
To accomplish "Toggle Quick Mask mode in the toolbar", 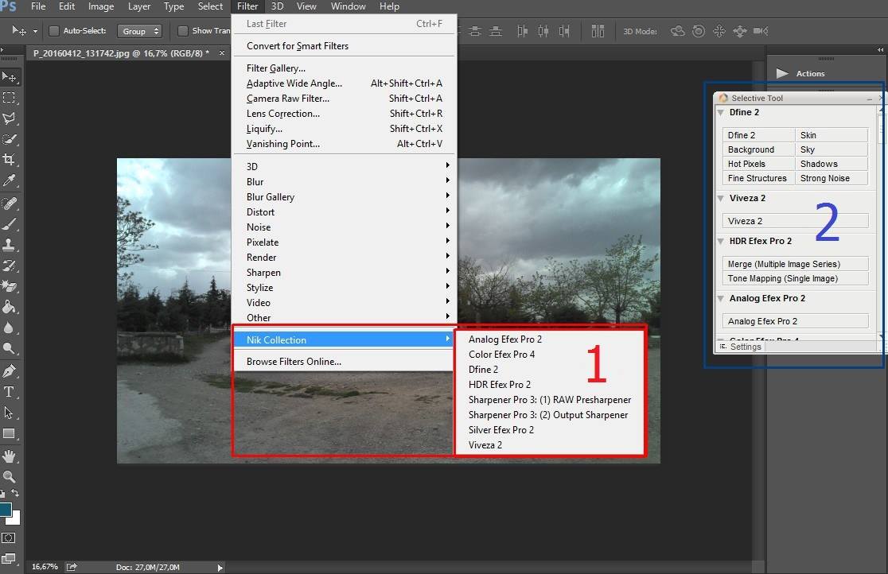I will point(10,538).
